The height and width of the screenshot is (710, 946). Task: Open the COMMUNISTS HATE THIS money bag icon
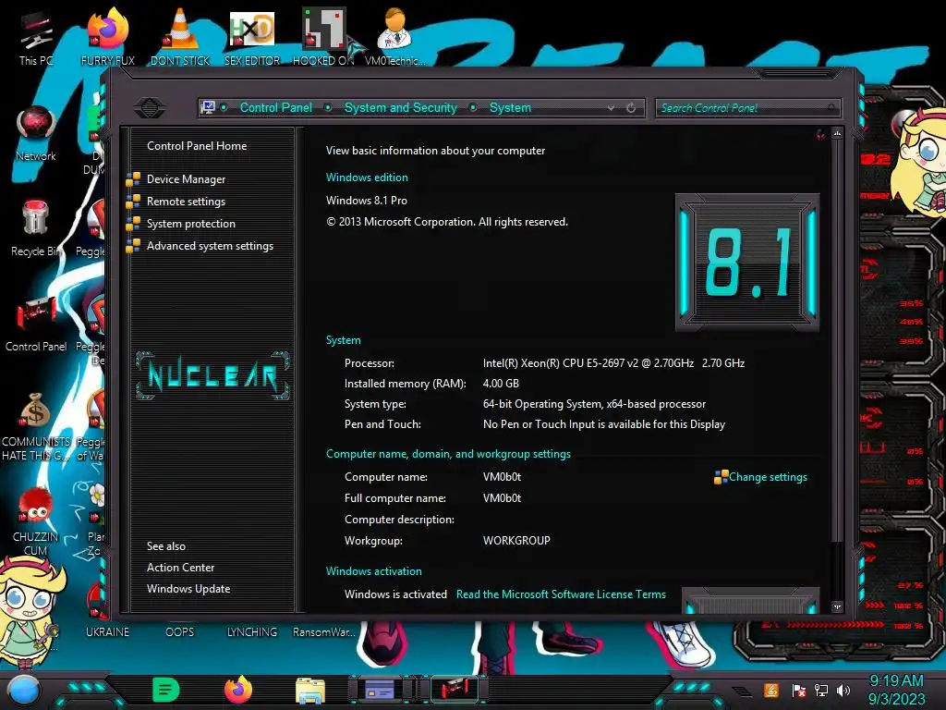(x=36, y=425)
